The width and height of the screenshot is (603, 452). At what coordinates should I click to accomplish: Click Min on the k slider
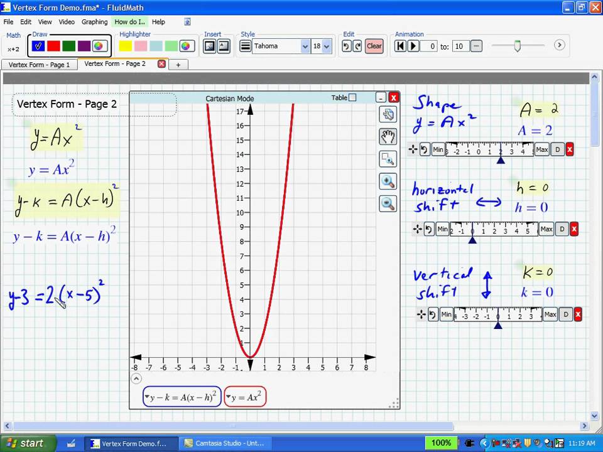coord(447,315)
